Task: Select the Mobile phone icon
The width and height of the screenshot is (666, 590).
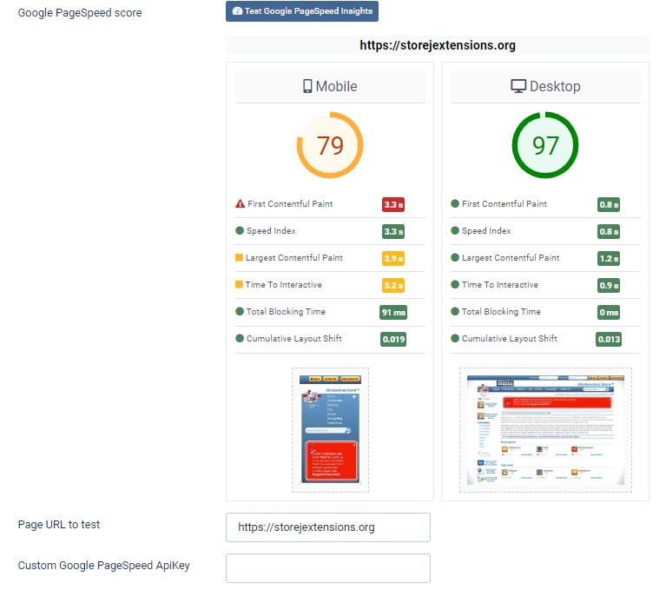Action: tap(307, 86)
